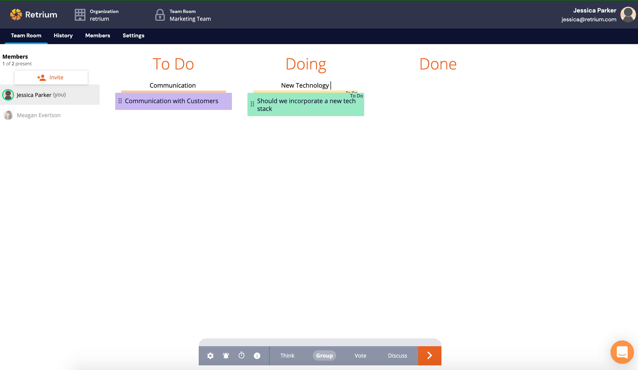
Task: Advance to next phase with orange arrow
Action: [x=429, y=356]
